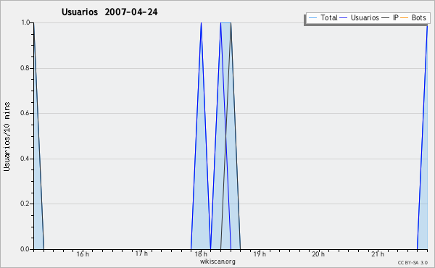Screen dimensions: 435x268
Task: Click the 'wikiscan.org' label below the chart
Action: point(217,261)
